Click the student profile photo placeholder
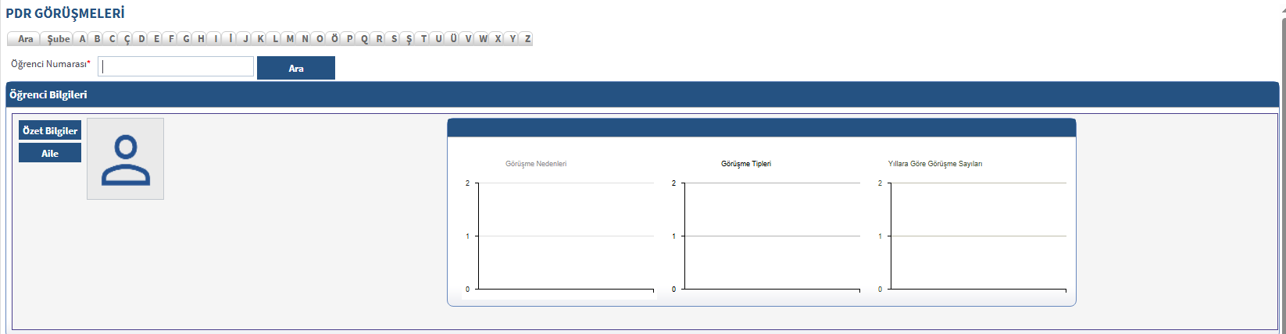This screenshot has height=334, width=1286. pos(125,159)
